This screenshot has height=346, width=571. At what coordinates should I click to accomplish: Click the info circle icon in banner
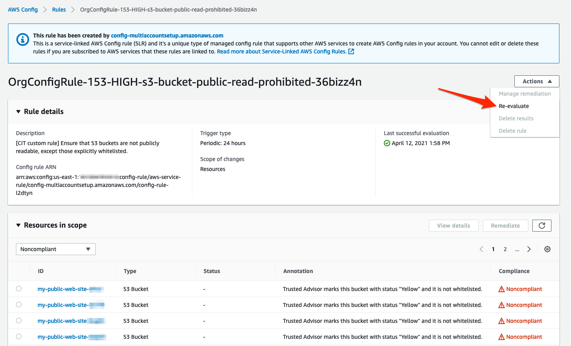(x=22, y=39)
